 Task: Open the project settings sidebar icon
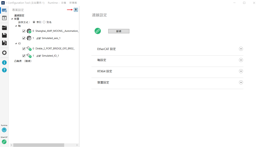4,10
